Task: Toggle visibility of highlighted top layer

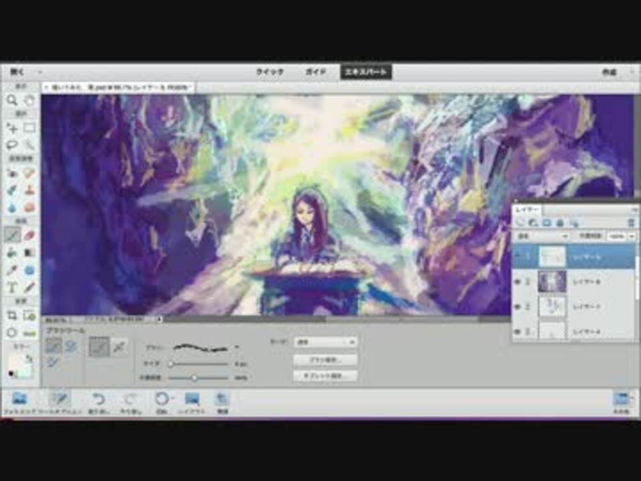Action: (x=518, y=257)
